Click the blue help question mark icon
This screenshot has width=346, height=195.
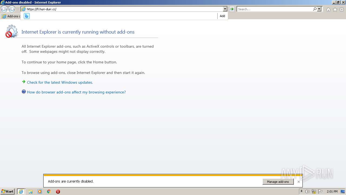point(24,92)
